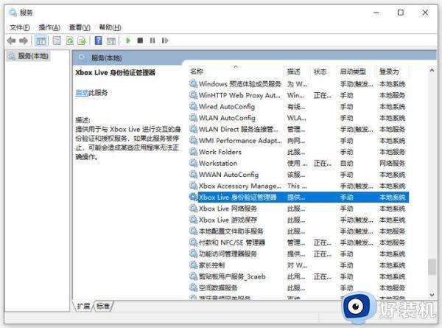Select the Wired AutoConfig service
Image resolution: width=442 pixels, height=328 pixels.
click(x=299, y=106)
